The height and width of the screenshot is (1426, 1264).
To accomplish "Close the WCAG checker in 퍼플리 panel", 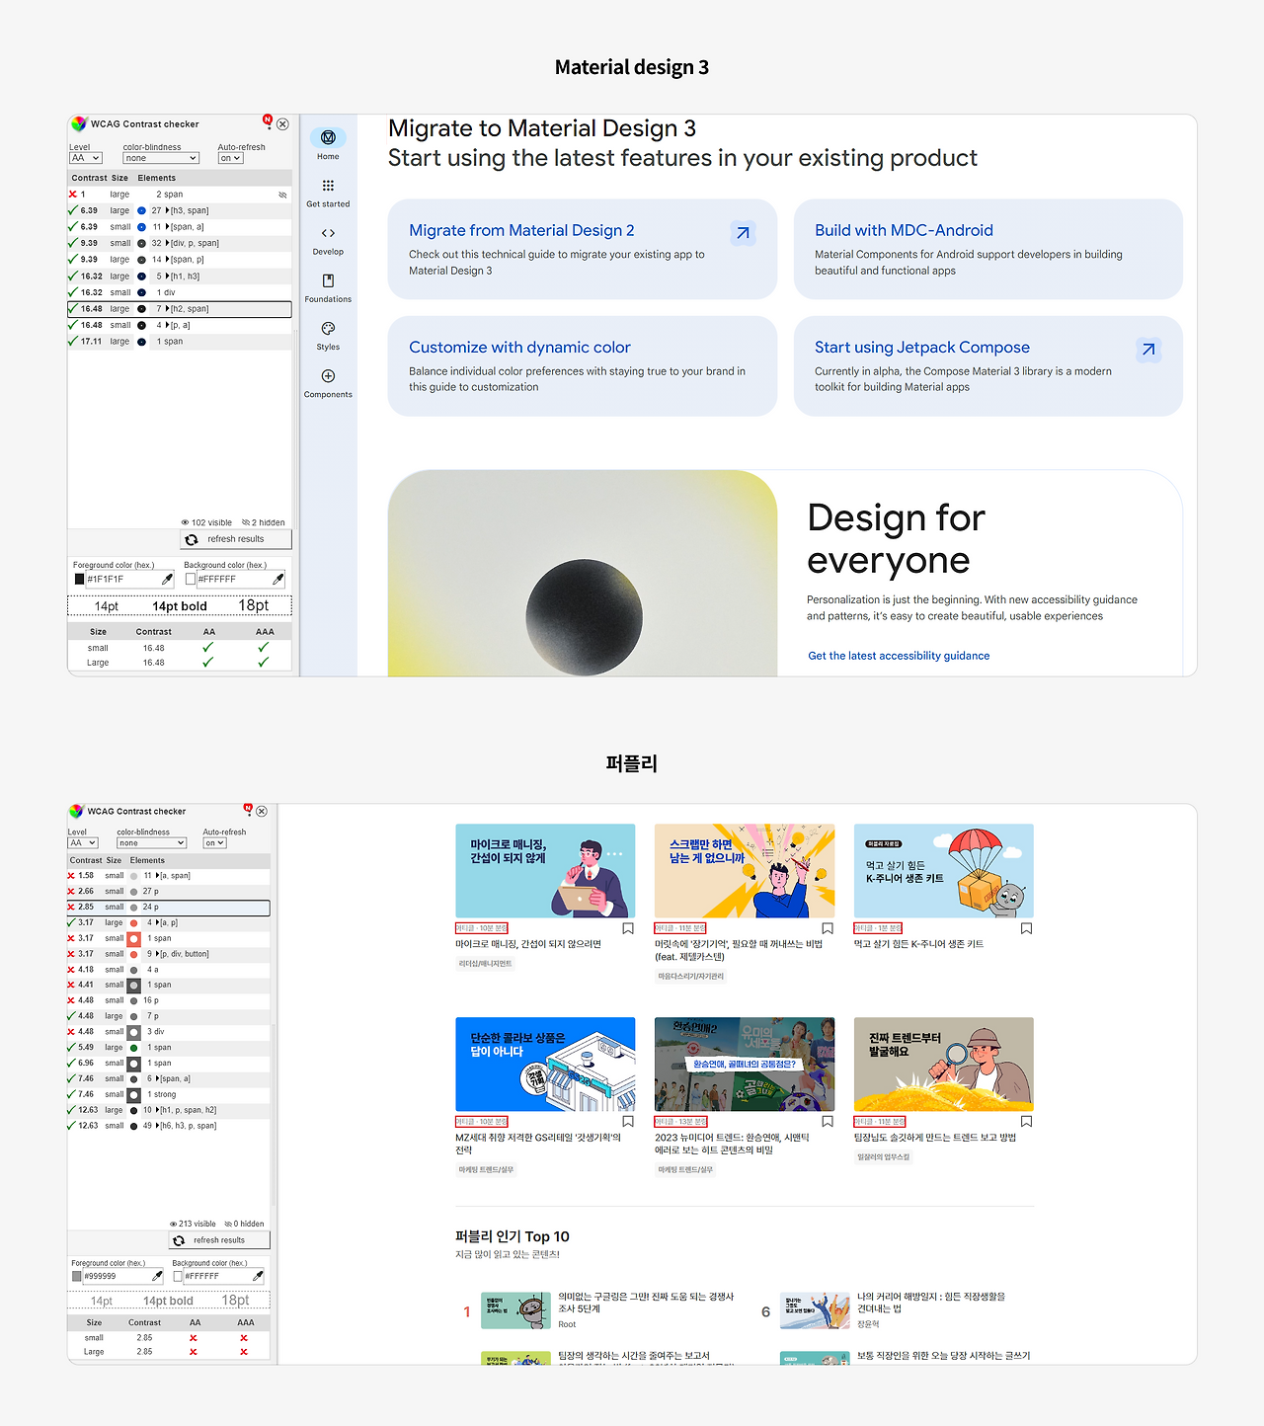I will 262,812.
